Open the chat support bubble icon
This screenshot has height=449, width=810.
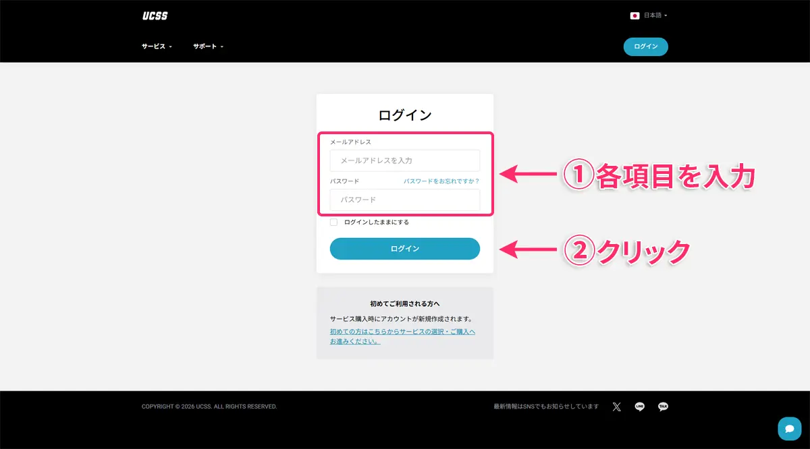click(789, 429)
